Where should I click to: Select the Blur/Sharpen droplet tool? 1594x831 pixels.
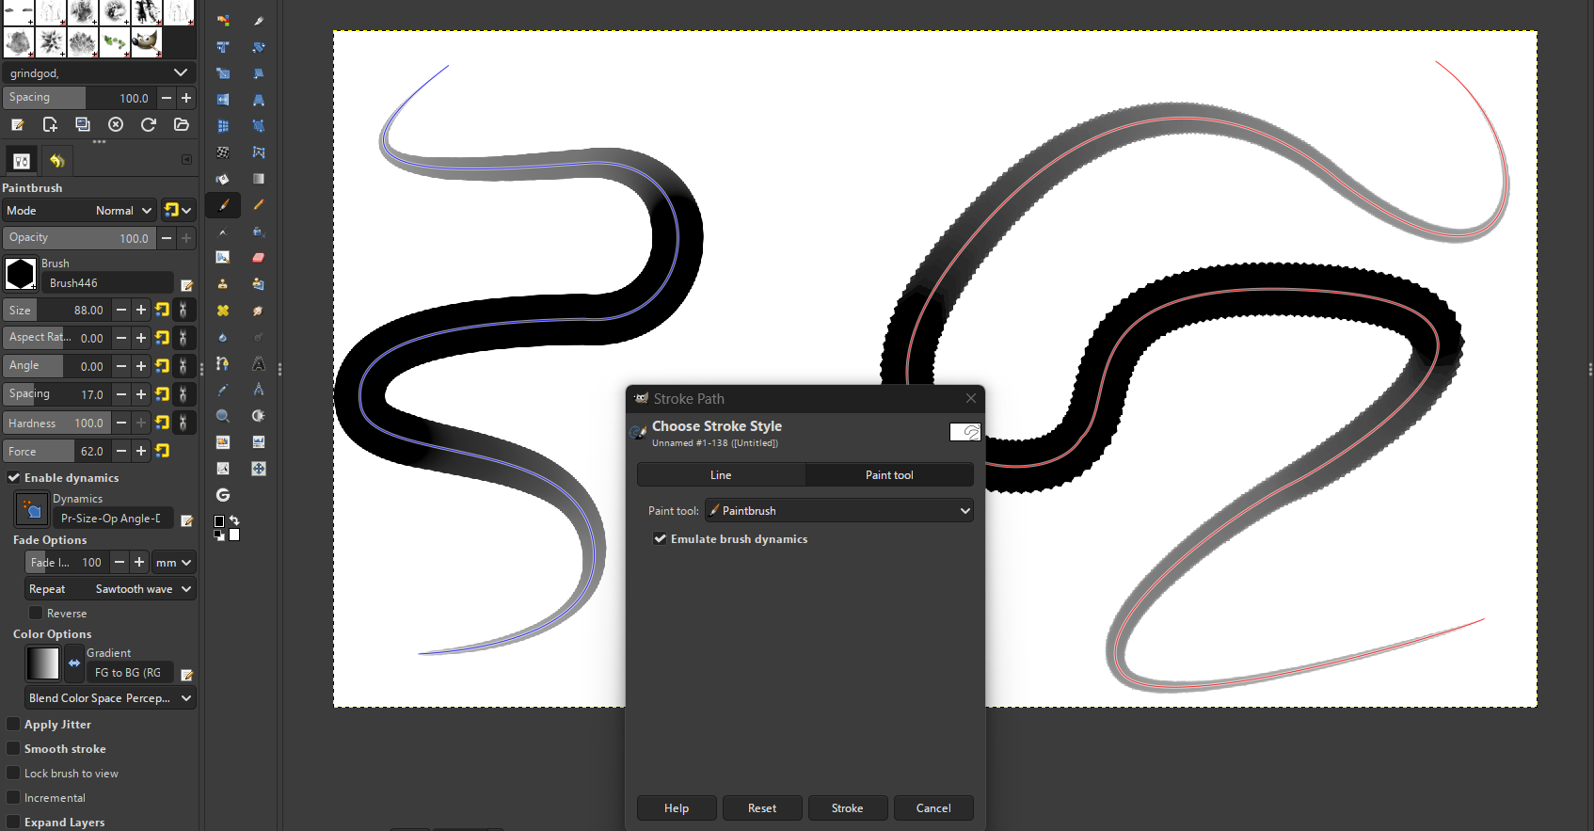(x=223, y=337)
